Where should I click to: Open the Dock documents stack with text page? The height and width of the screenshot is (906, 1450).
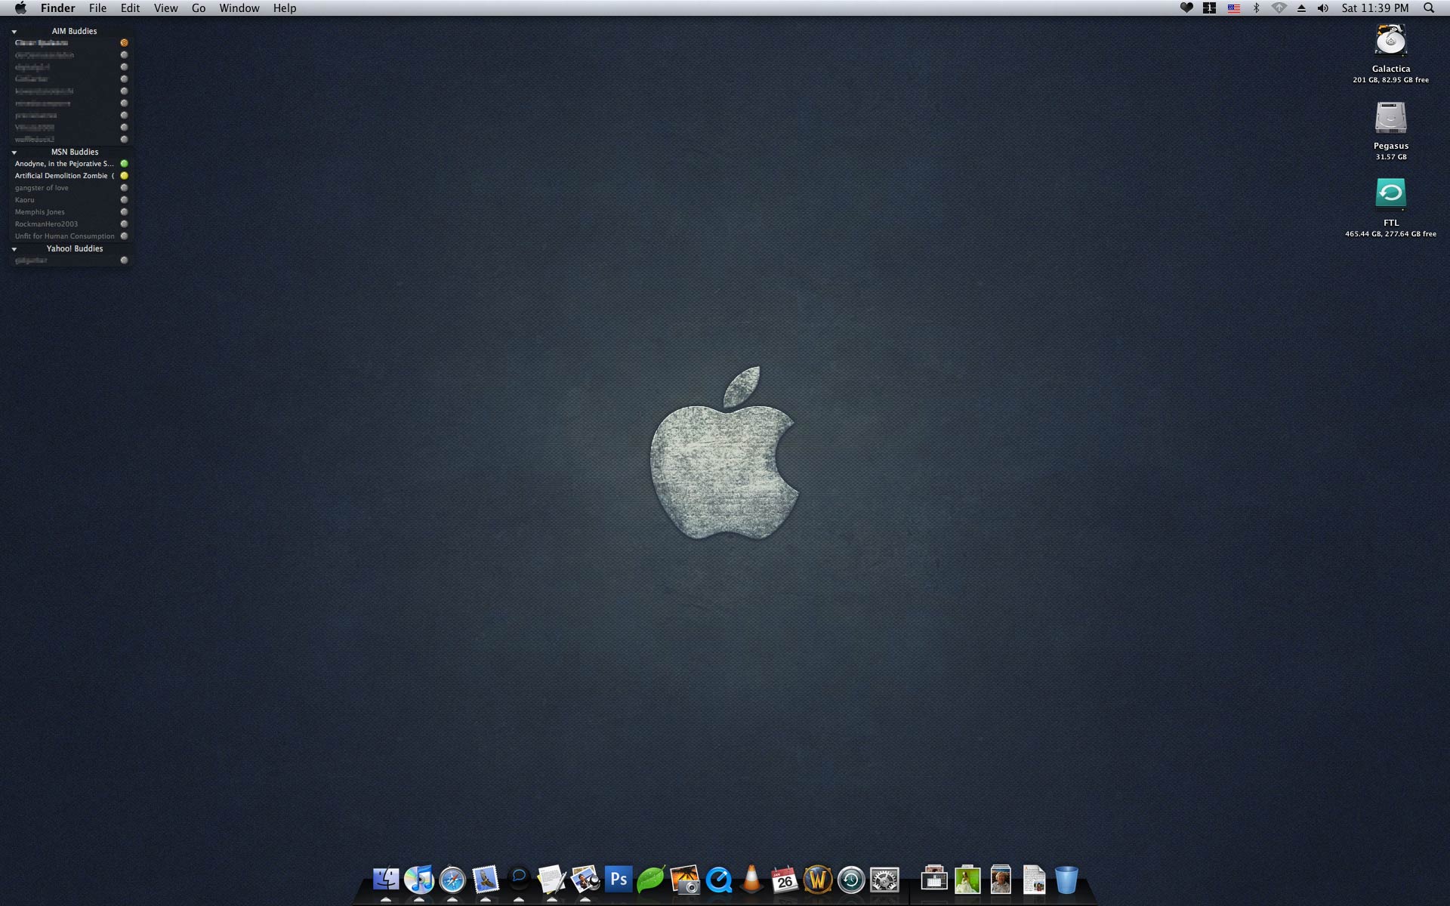point(1034,880)
